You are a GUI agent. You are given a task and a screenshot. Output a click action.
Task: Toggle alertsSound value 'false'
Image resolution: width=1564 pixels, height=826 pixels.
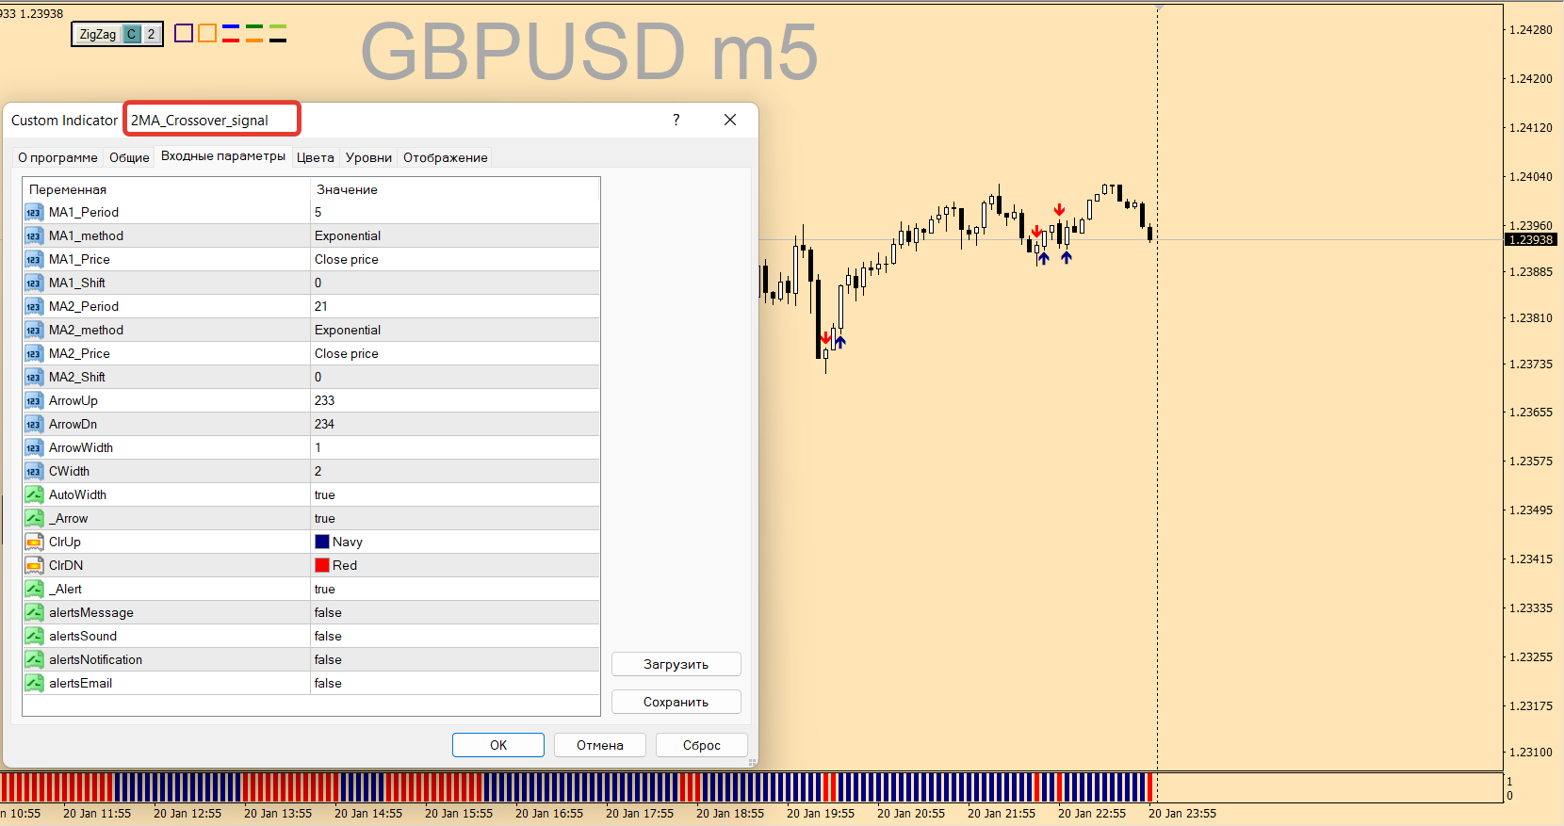point(455,636)
